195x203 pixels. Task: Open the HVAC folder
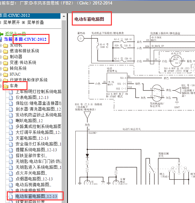pyautogui.click(x=15, y=74)
